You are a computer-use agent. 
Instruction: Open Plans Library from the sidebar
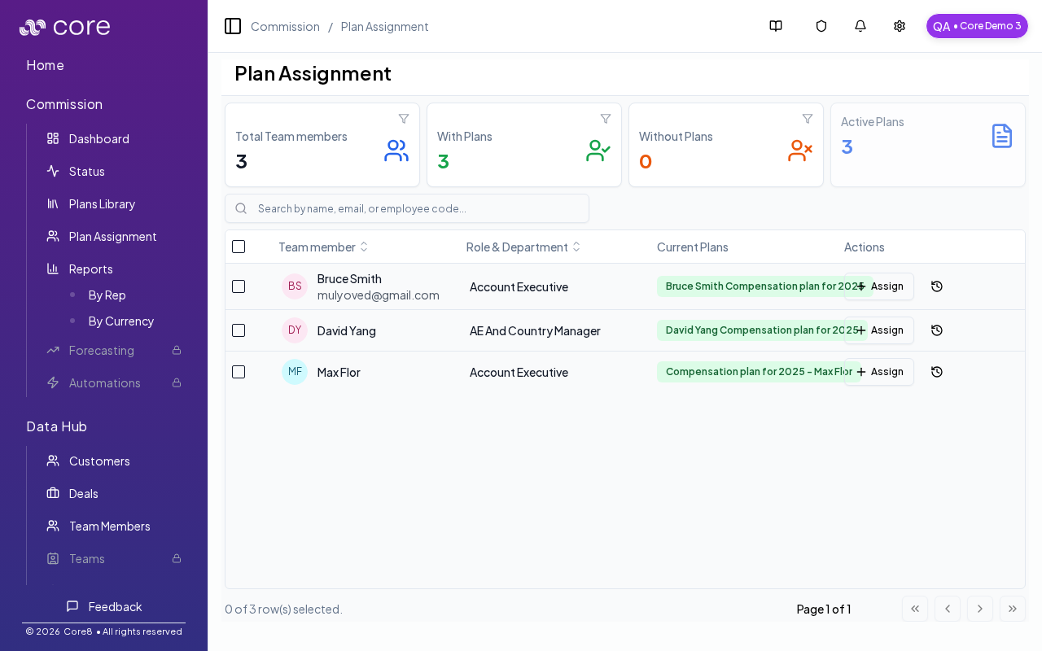point(102,204)
